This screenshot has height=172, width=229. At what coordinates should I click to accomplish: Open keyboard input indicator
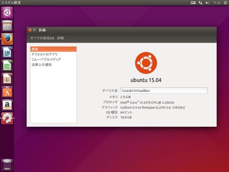[x=193, y=3]
